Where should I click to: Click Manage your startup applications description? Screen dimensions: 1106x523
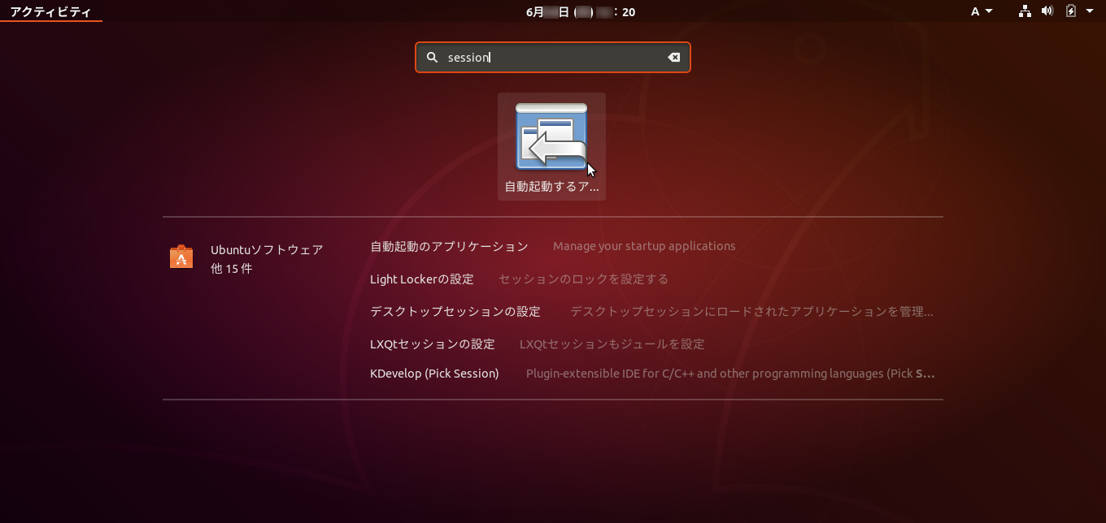tap(643, 245)
